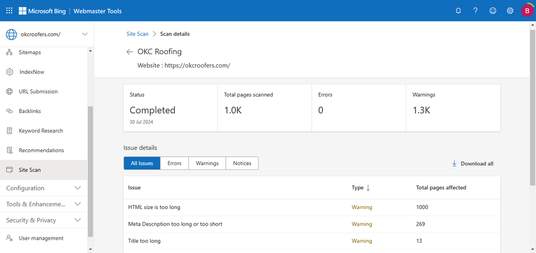
Task: Open the app launcher grid icon
Action: pyautogui.click(x=9, y=11)
